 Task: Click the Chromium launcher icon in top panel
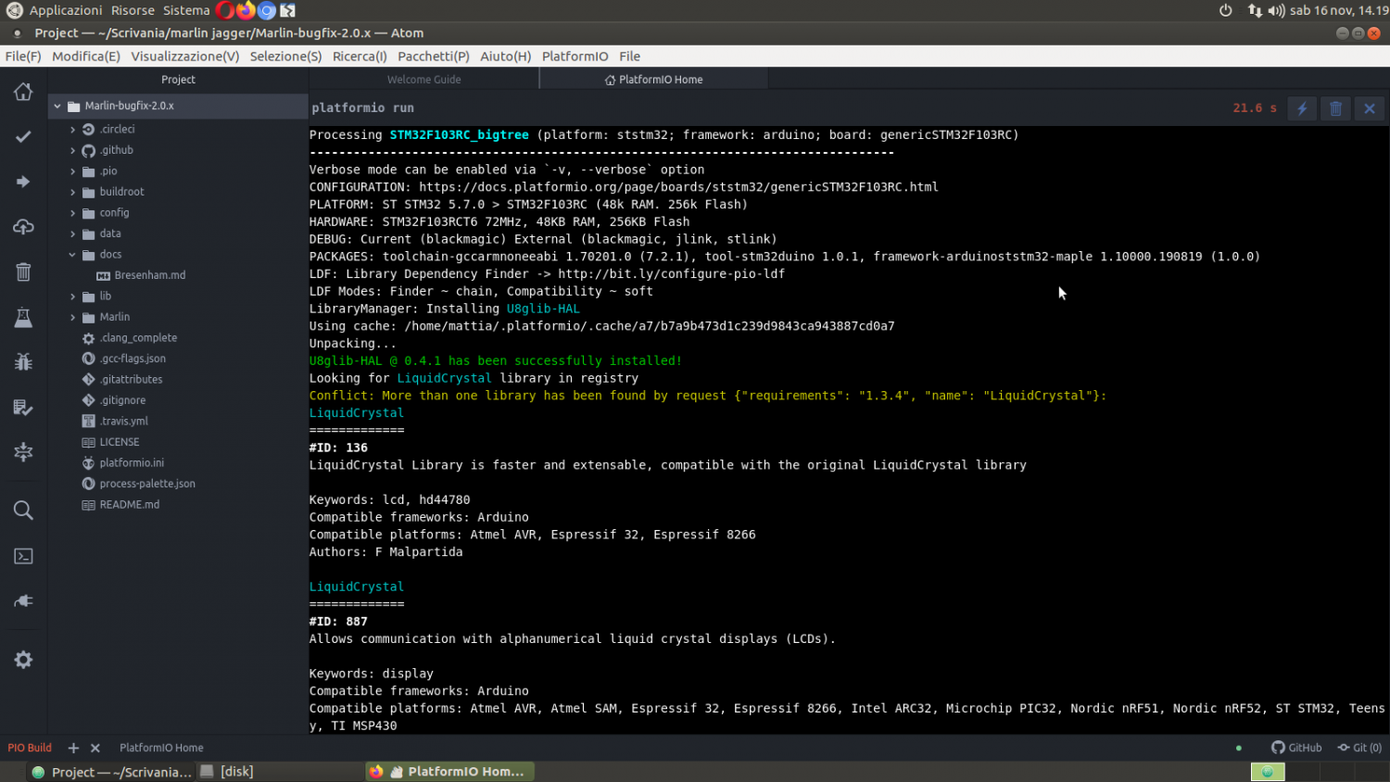[x=267, y=10]
